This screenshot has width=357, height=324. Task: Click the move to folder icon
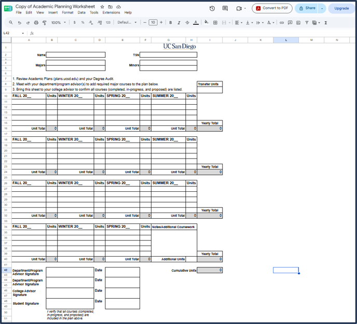tap(110, 7)
